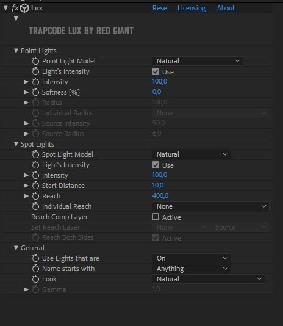The image size is (283, 326).
Task: Toggle the Reach property stopwatch
Action: click(35, 196)
